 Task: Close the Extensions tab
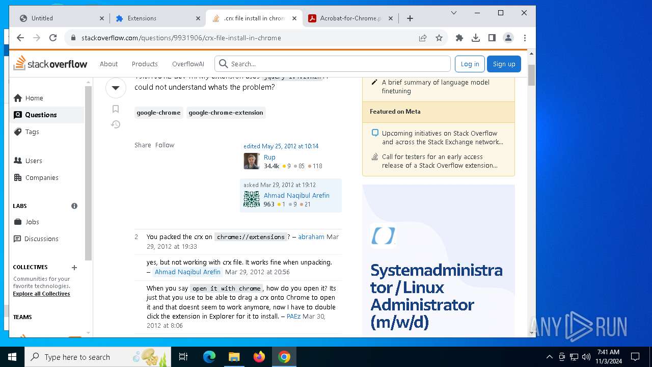[198, 18]
